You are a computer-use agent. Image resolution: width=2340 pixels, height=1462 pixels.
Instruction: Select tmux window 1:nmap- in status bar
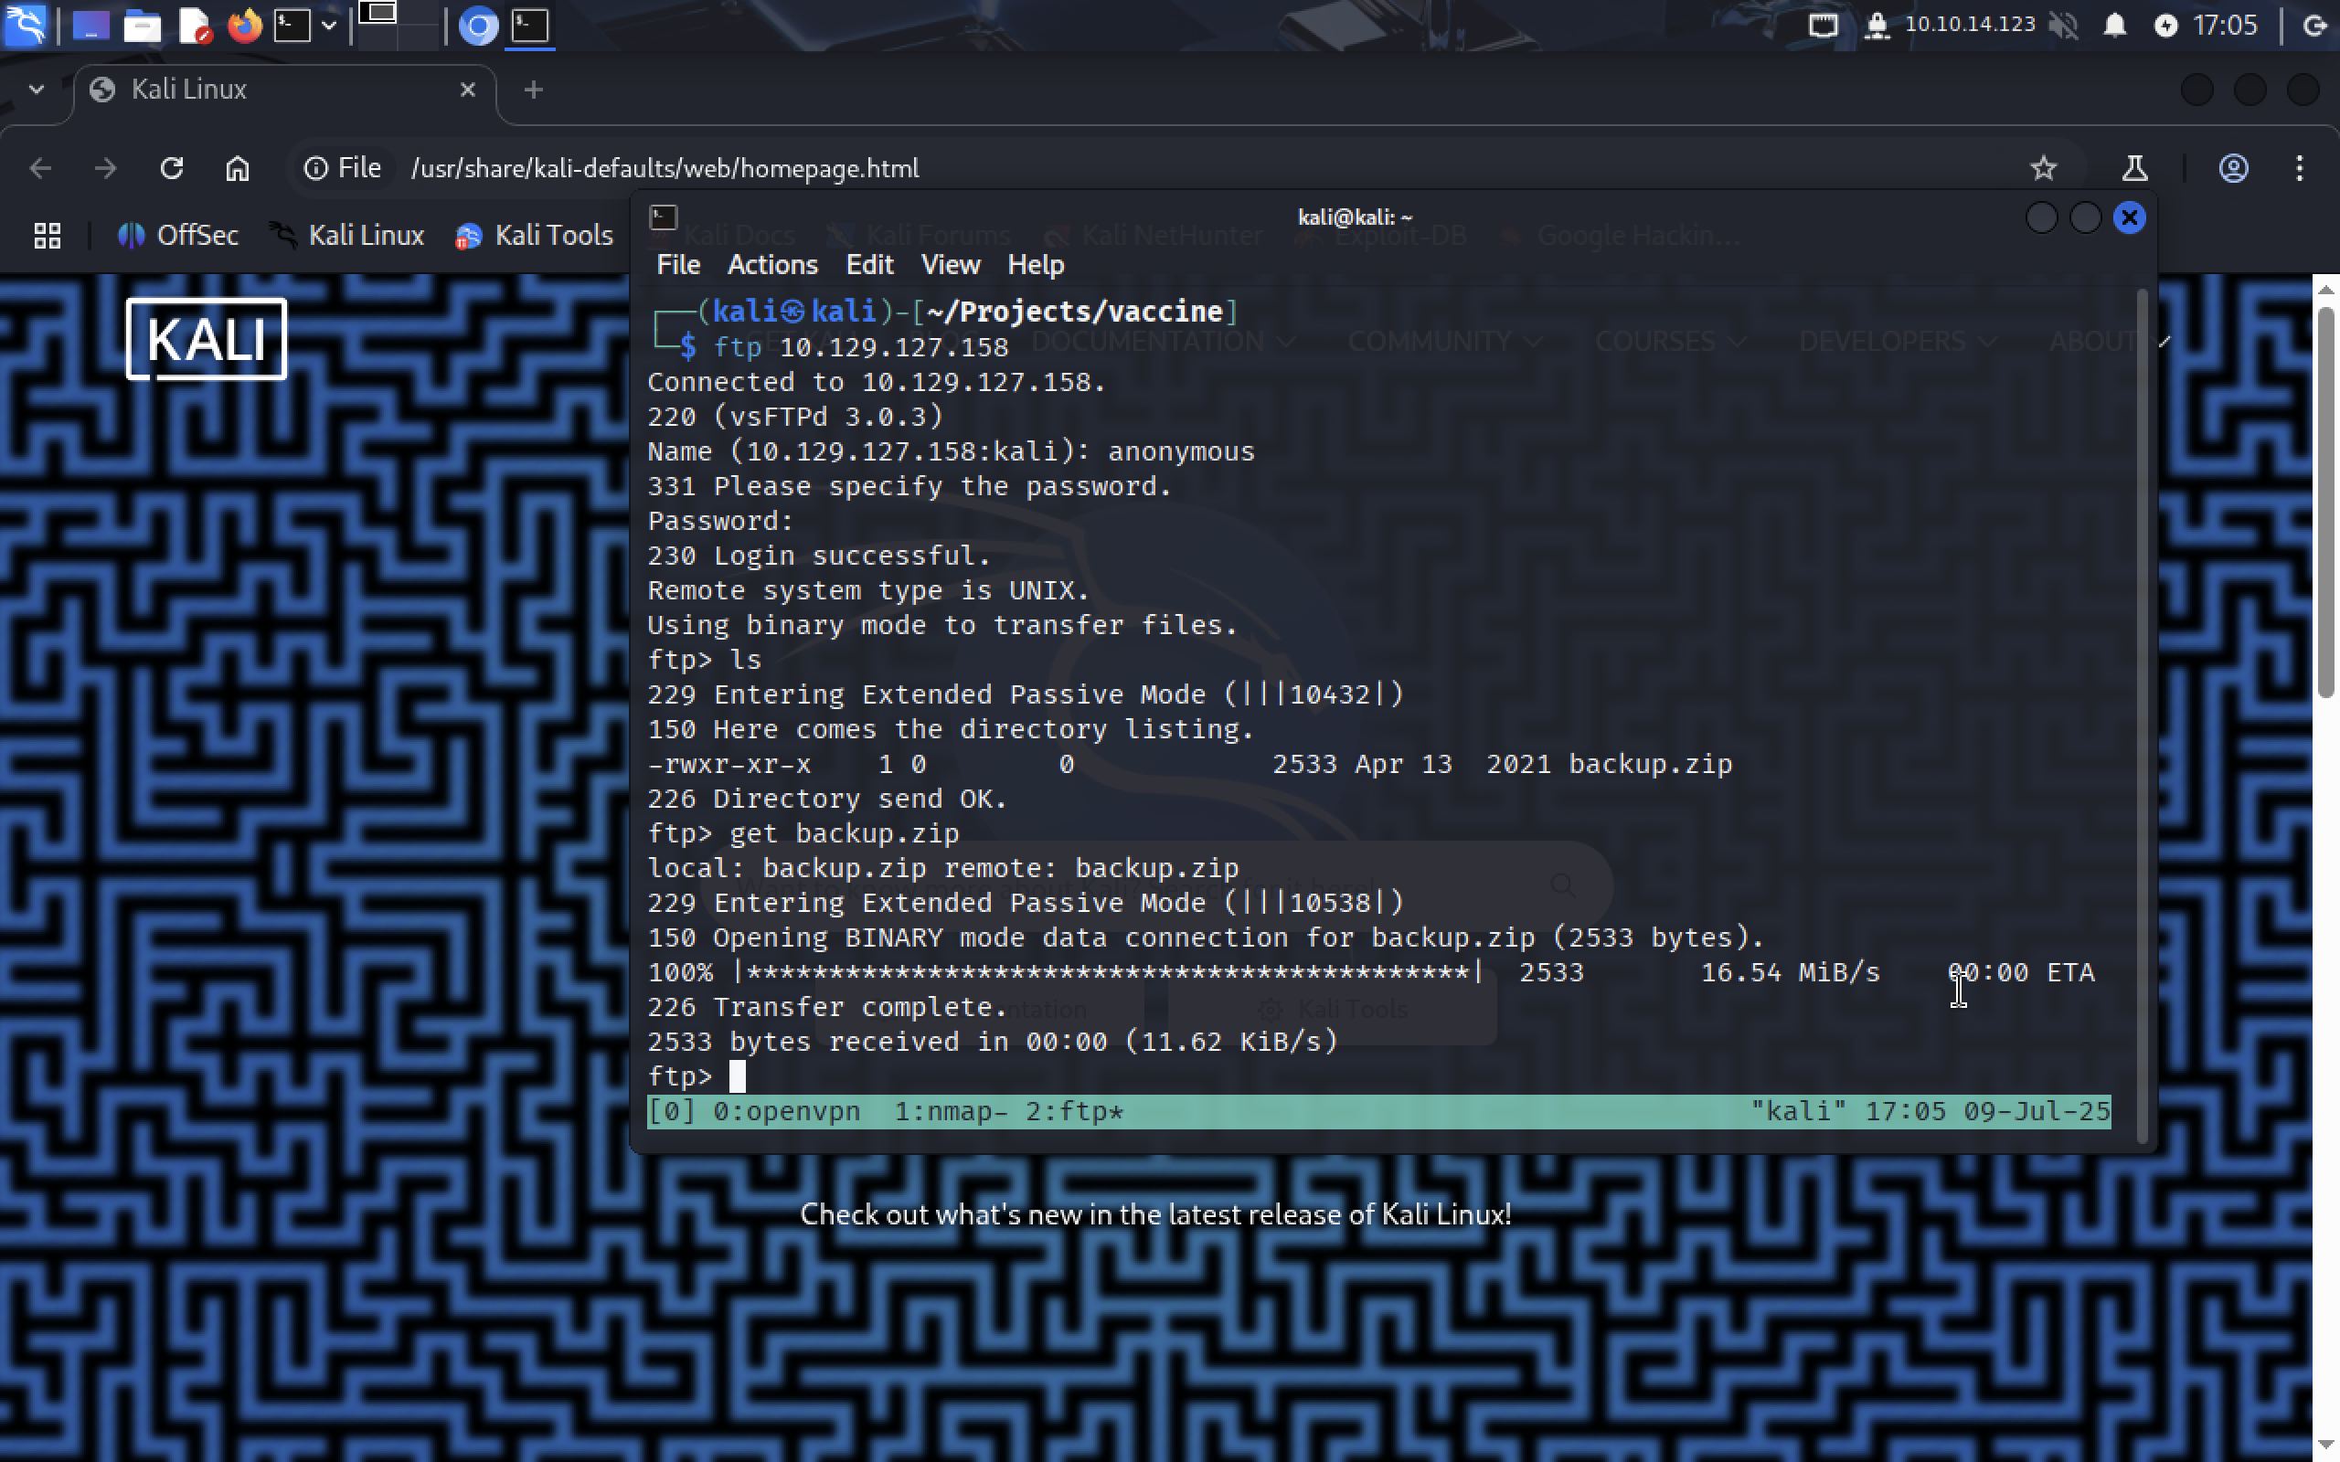(x=951, y=1111)
